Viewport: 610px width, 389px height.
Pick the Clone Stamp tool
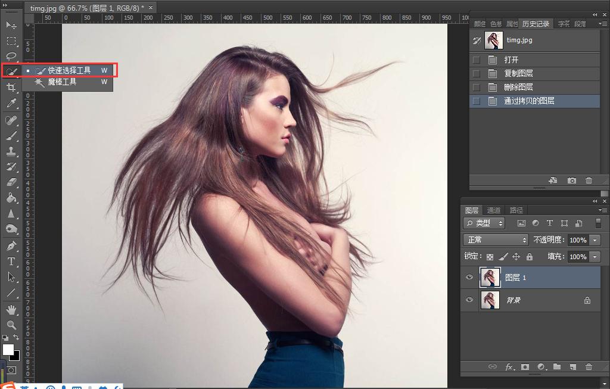[11, 151]
